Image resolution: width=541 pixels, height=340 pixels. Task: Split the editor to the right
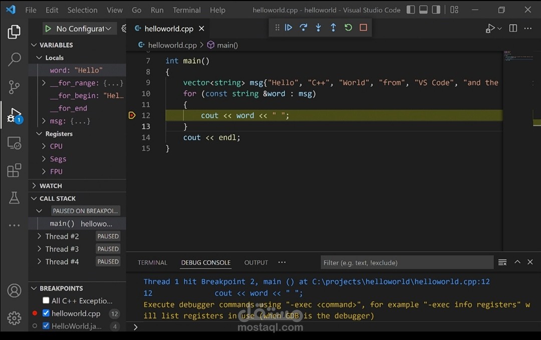click(x=513, y=28)
